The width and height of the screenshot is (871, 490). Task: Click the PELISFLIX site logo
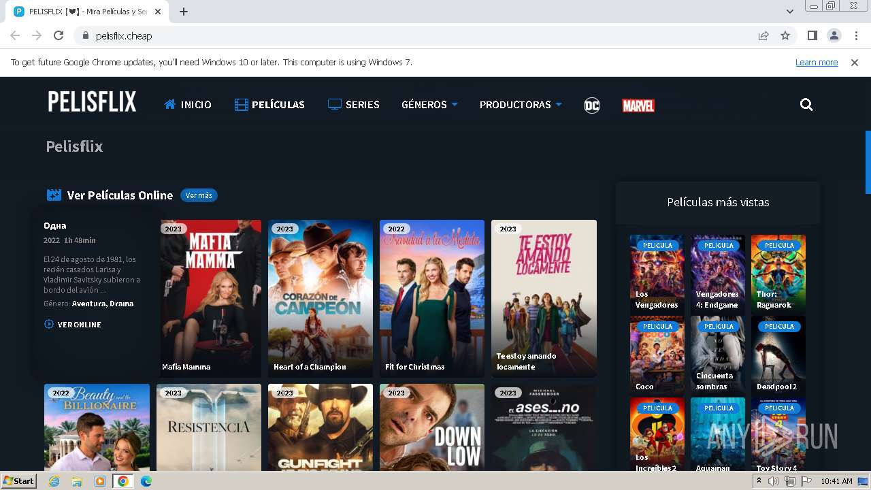pyautogui.click(x=92, y=102)
